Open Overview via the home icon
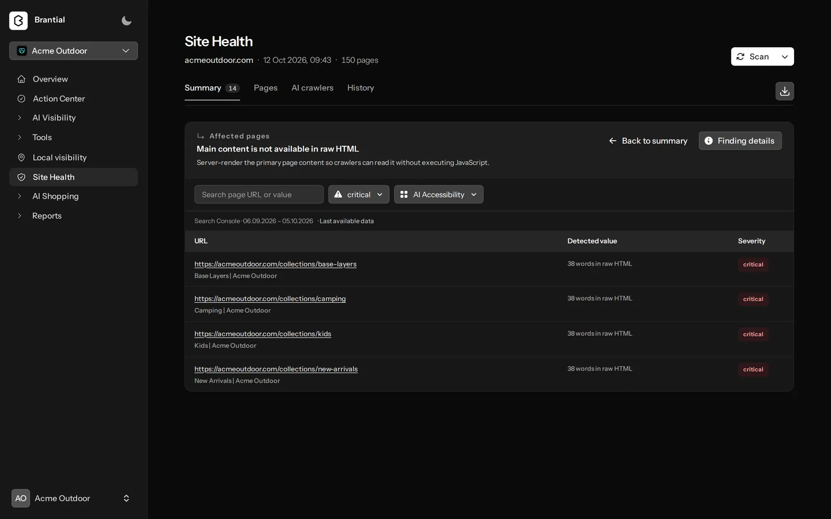Viewport: 831px width, 519px height. click(x=21, y=79)
